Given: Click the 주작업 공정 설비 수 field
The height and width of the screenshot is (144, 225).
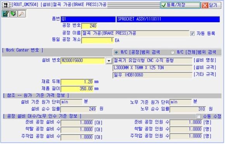Looking at the screenshot, I should (x=77, y=137).
